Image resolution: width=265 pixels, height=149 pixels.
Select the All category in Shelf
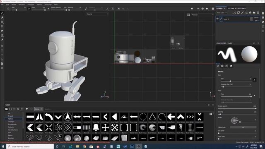point(9,113)
